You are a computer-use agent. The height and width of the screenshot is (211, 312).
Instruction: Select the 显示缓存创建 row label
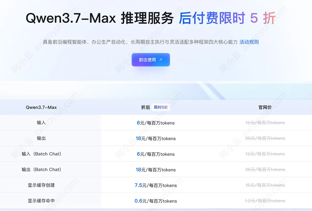41,185
